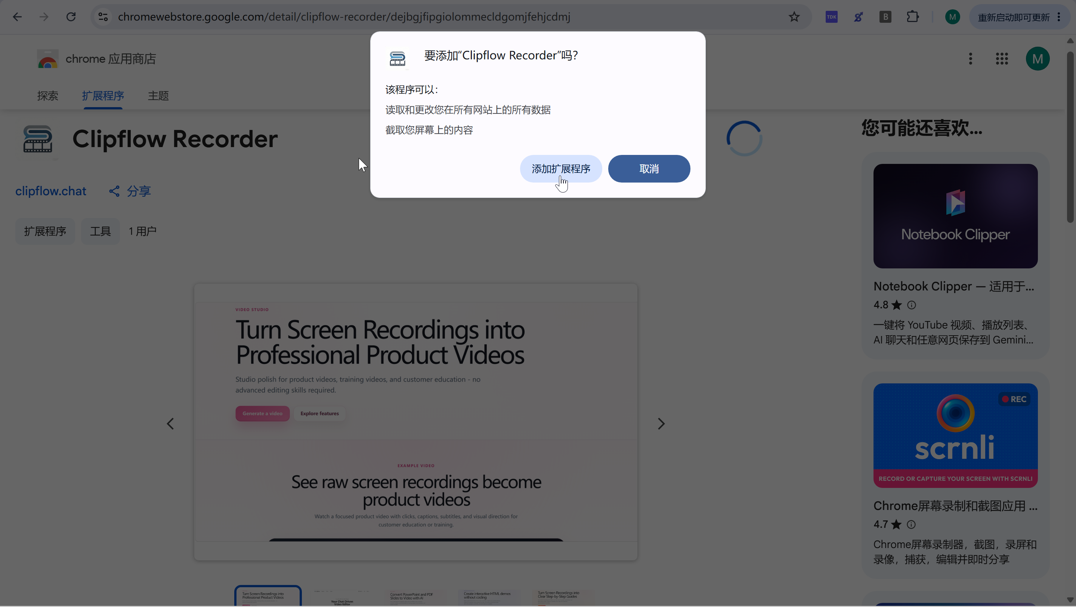Click the Clipflow icon in the dialog
1076x607 pixels.
click(397, 59)
